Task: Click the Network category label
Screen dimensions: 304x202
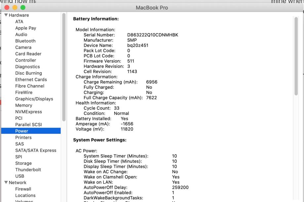Action: point(18,182)
